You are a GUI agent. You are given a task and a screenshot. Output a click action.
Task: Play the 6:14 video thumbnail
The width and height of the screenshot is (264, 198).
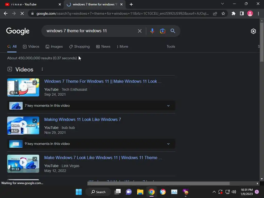click(x=23, y=87)
